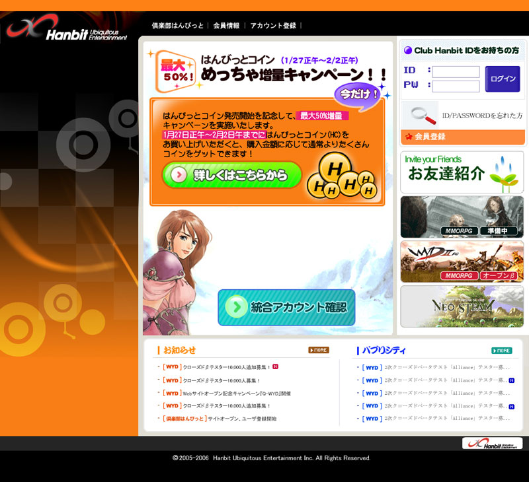Open the Neo Steam game banner

click(462, 306)
